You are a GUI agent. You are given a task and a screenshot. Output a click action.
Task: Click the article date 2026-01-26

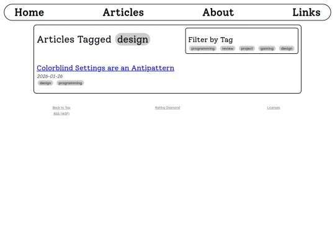pos(50,76)
